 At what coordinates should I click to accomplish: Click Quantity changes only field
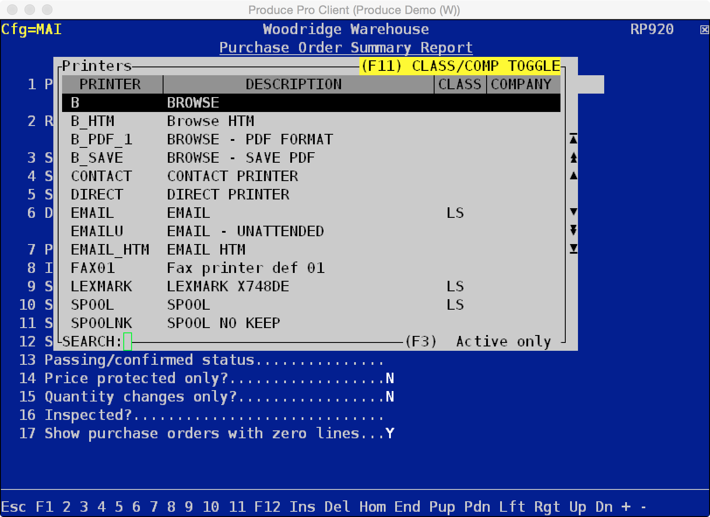point(206,397)
